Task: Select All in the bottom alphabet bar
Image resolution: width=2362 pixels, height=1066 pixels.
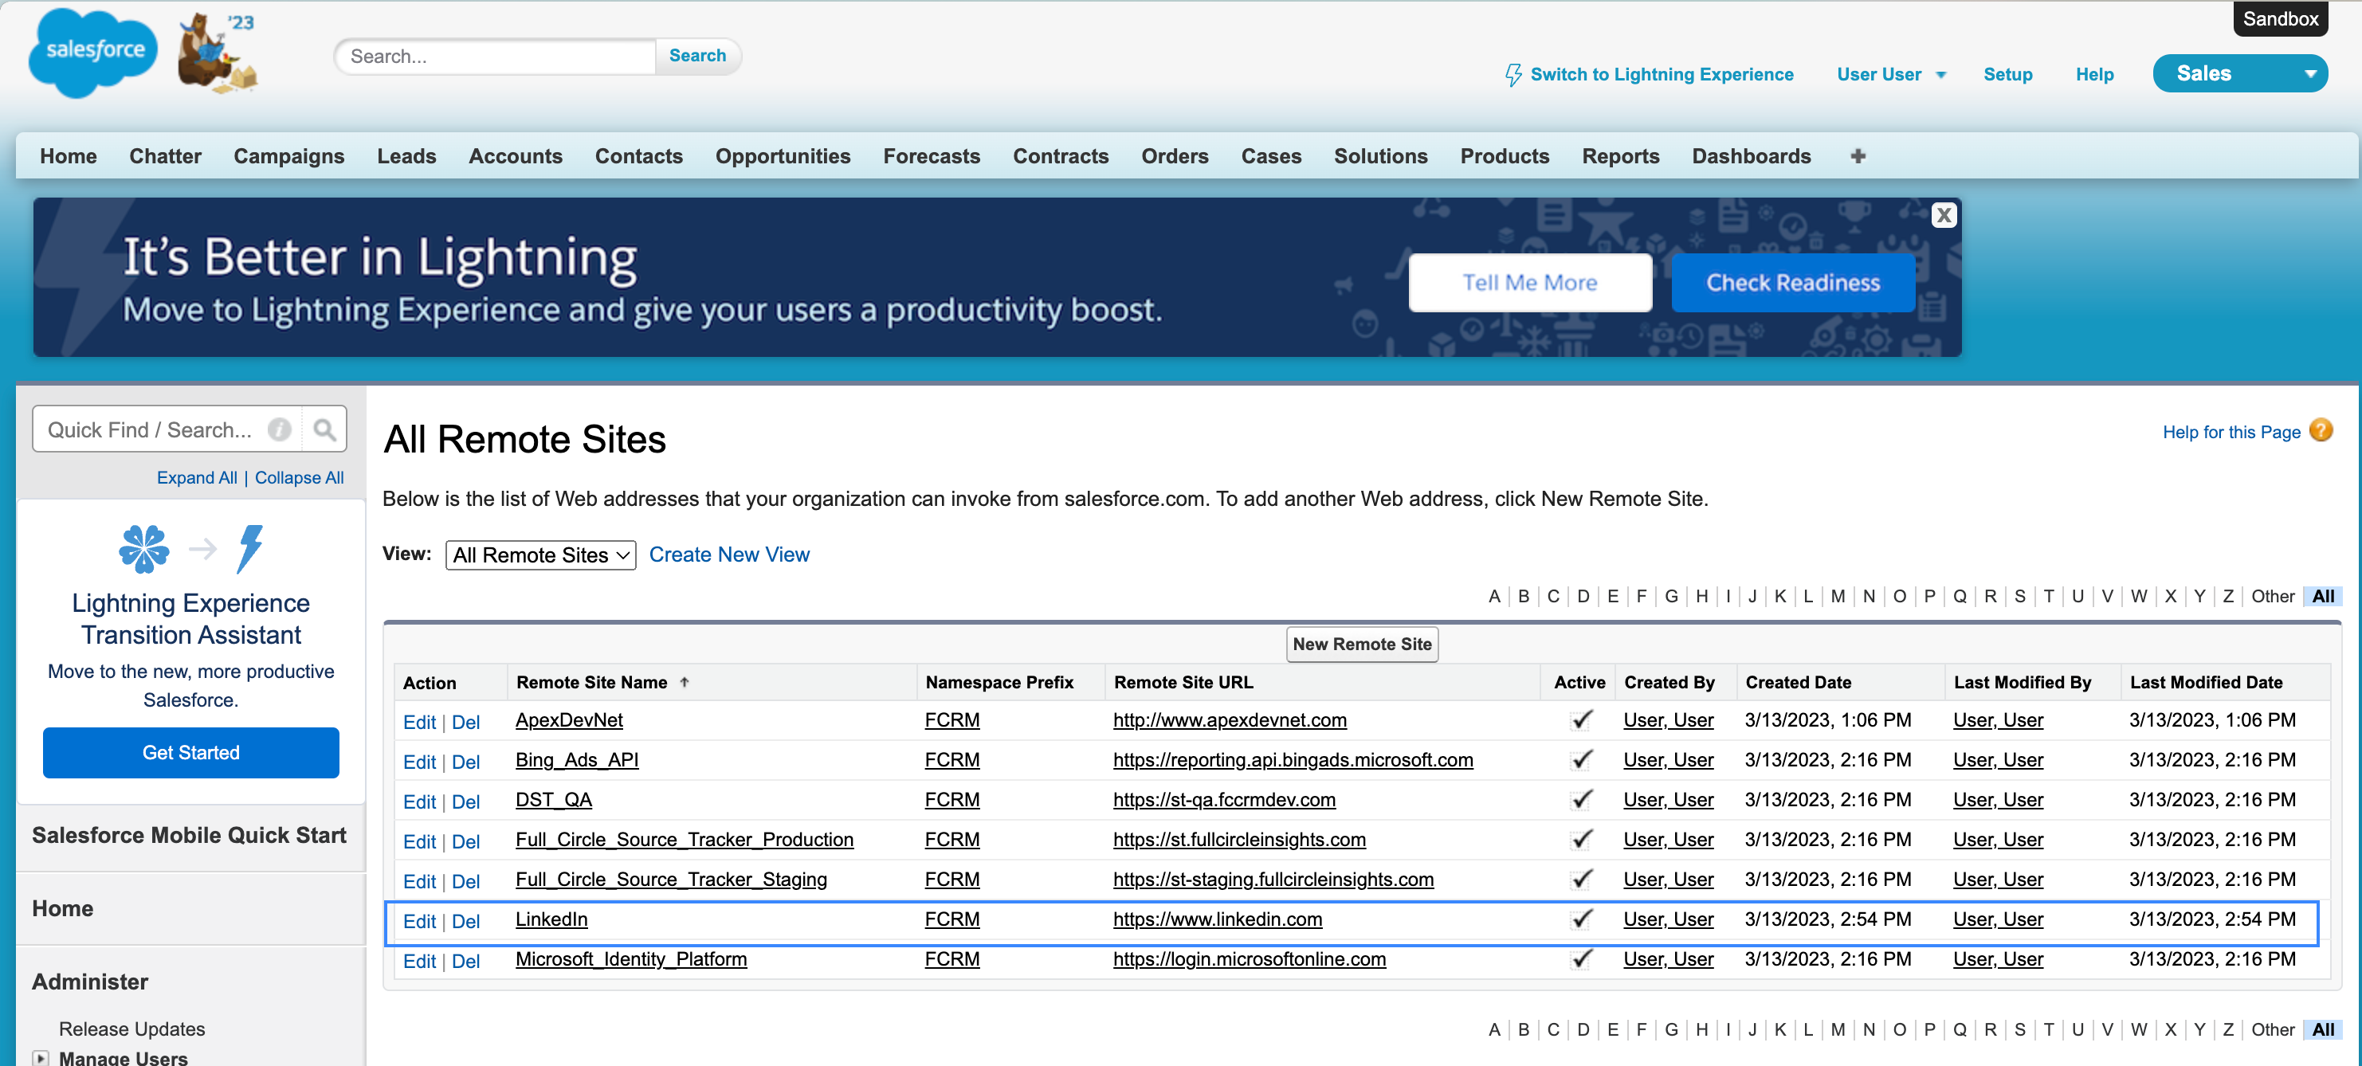Action: [2323, 1029]
